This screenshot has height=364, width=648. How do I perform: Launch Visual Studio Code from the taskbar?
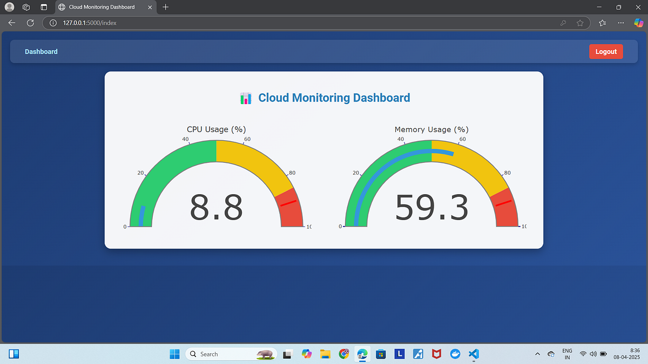(x=474, y=354)
